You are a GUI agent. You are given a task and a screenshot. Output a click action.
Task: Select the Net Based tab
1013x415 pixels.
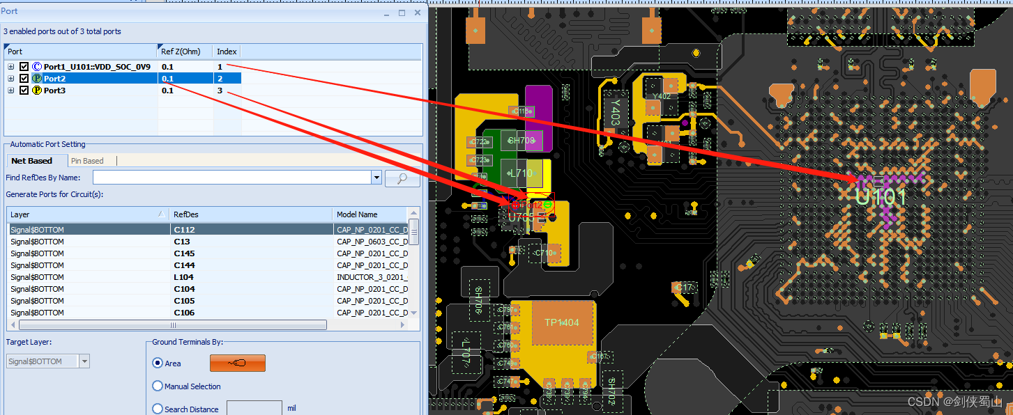coord(31,160)
